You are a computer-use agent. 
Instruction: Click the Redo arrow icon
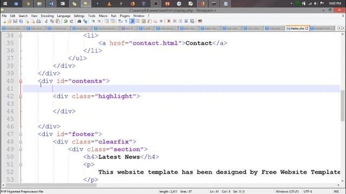click(x=71, y=22)
